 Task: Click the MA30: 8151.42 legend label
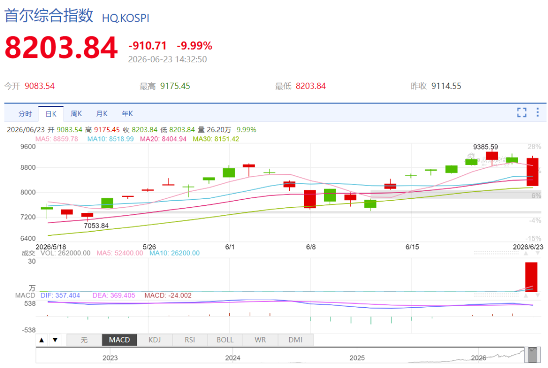pos(216,139)
